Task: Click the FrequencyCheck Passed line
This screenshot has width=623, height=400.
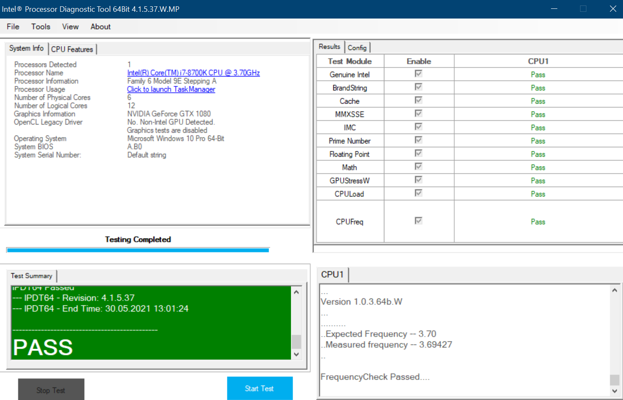Action: [375, 377]
